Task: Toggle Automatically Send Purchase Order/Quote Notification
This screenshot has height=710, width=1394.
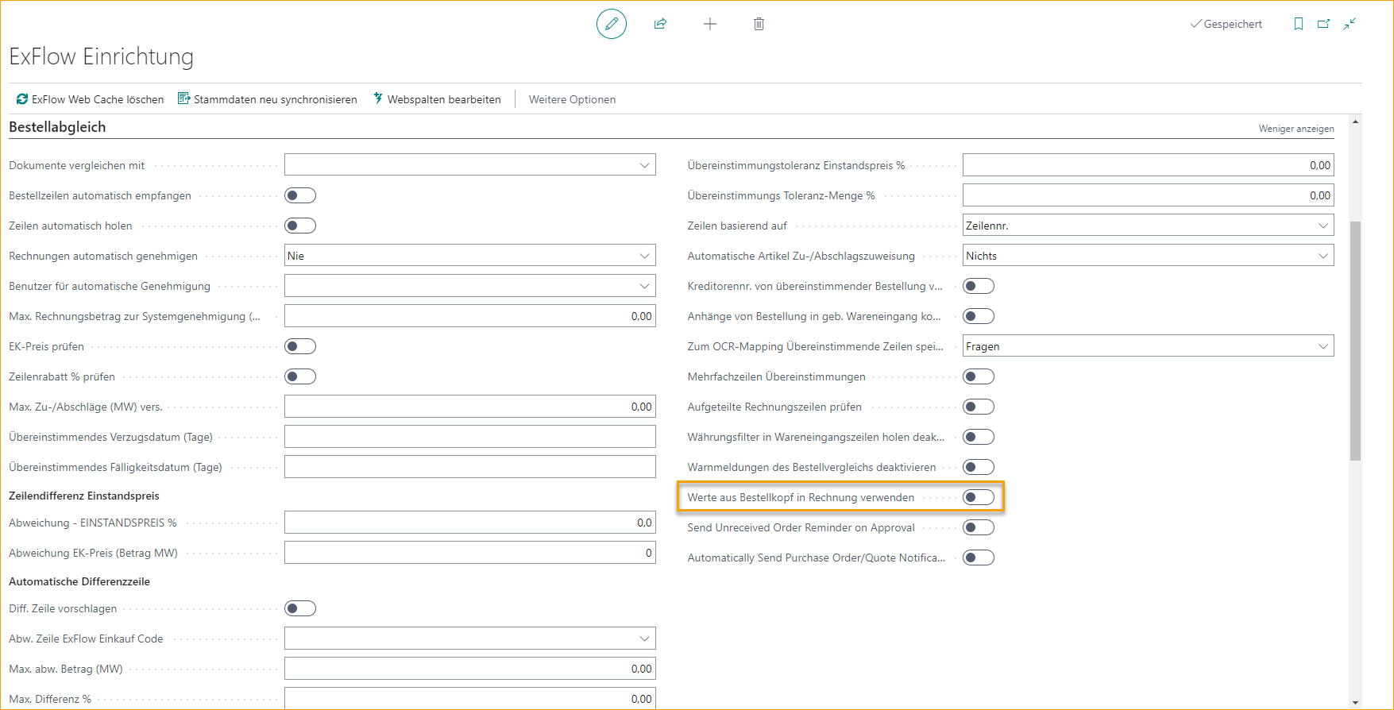Action: 979,558
